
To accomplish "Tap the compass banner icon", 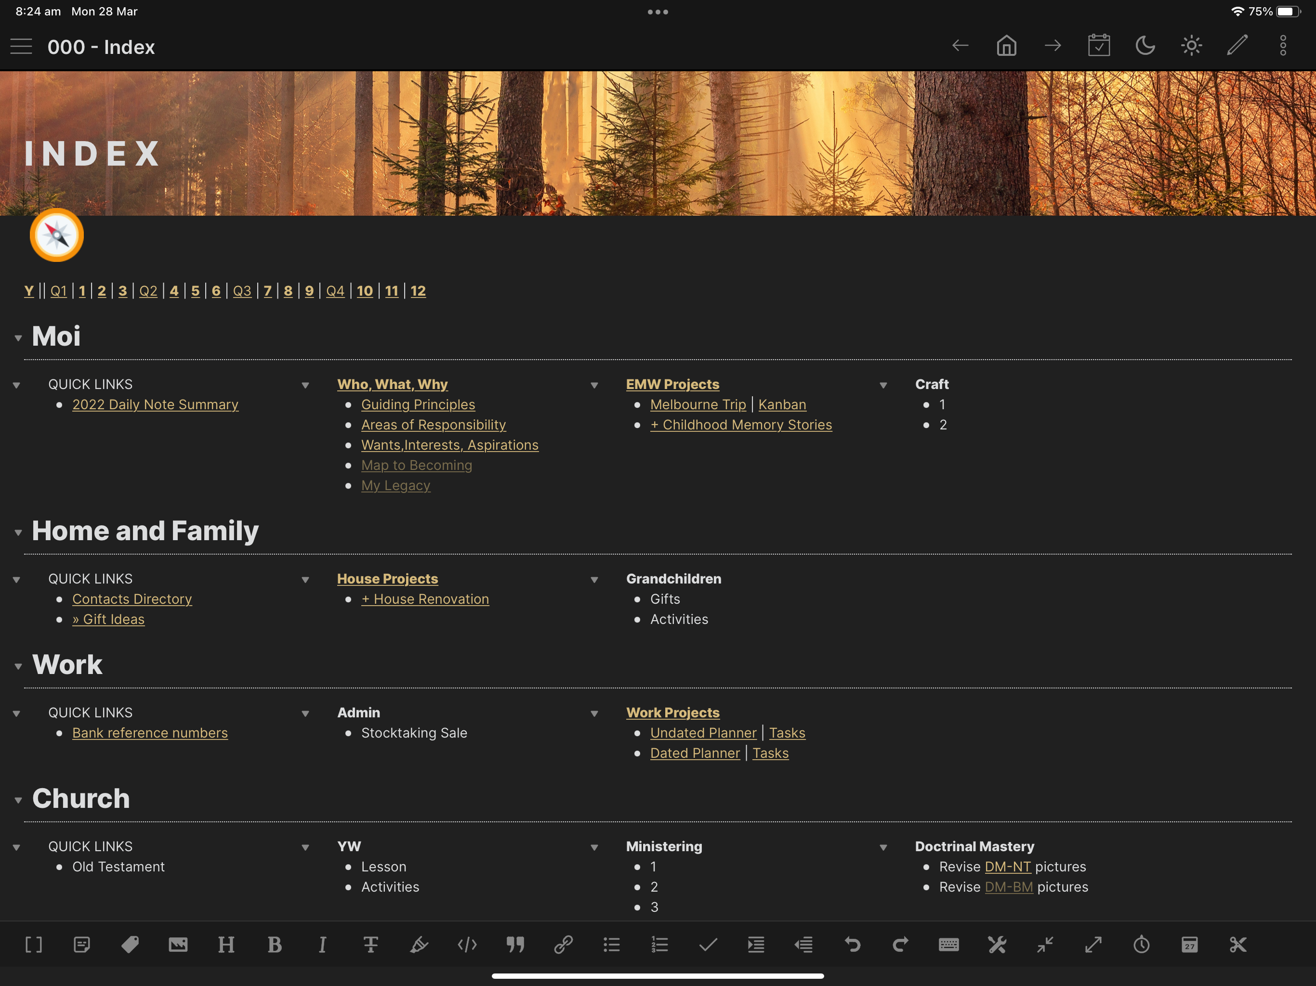I will [x=56, y=235].
